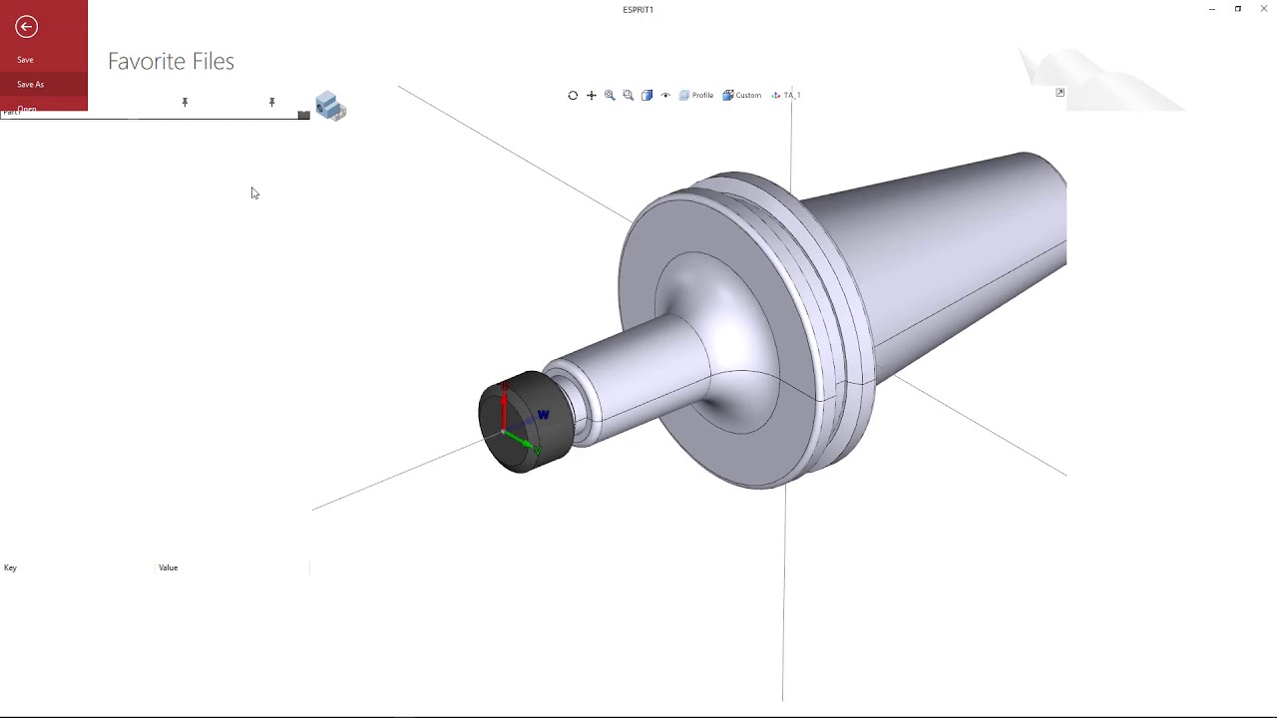Open the Custom display mode selector
The image size is (1277, 718).
[742, 96]
